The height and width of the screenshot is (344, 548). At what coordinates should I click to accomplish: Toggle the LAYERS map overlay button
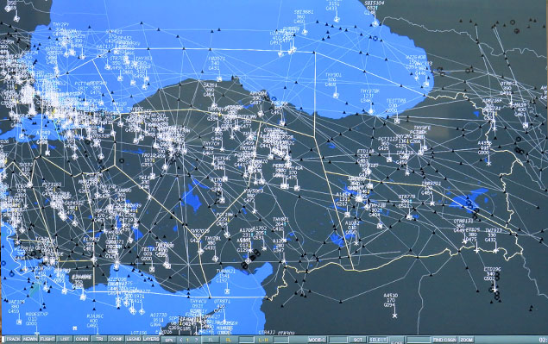point(151,339)
